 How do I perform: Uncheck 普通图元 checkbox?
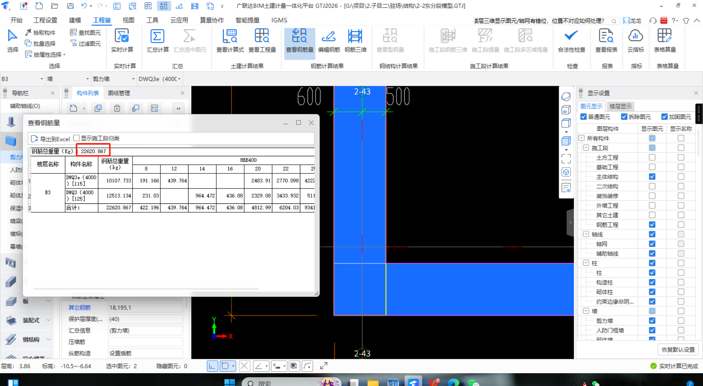click(x=584, y=117)
